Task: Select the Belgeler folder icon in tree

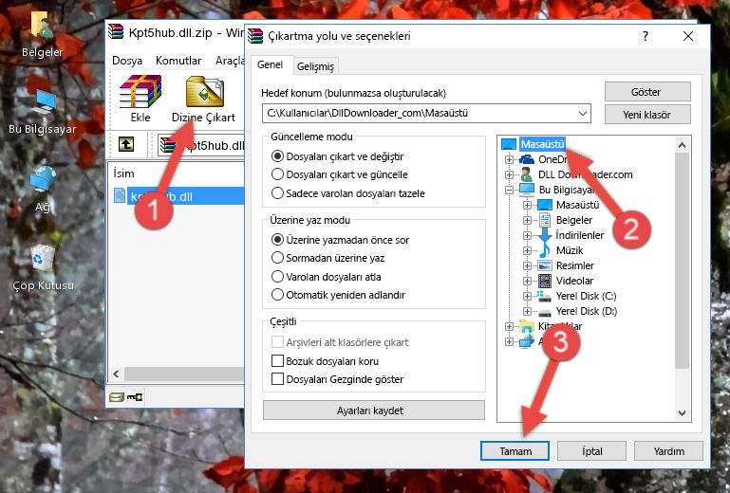Action: click(x=544, y=220)
